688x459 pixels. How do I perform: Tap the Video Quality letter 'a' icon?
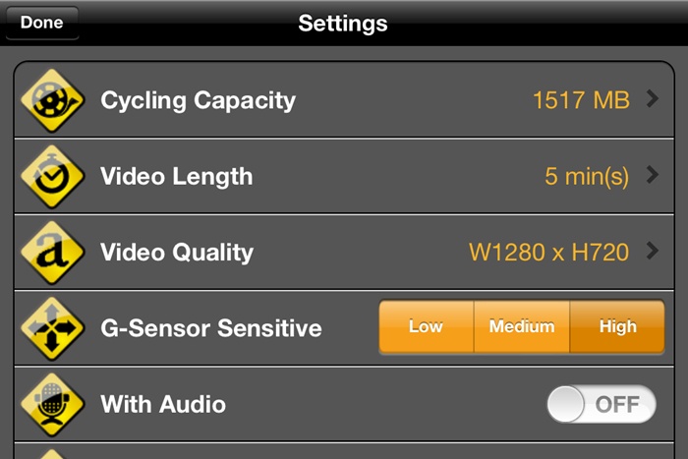pyautogui.click(x=52, y=253)
